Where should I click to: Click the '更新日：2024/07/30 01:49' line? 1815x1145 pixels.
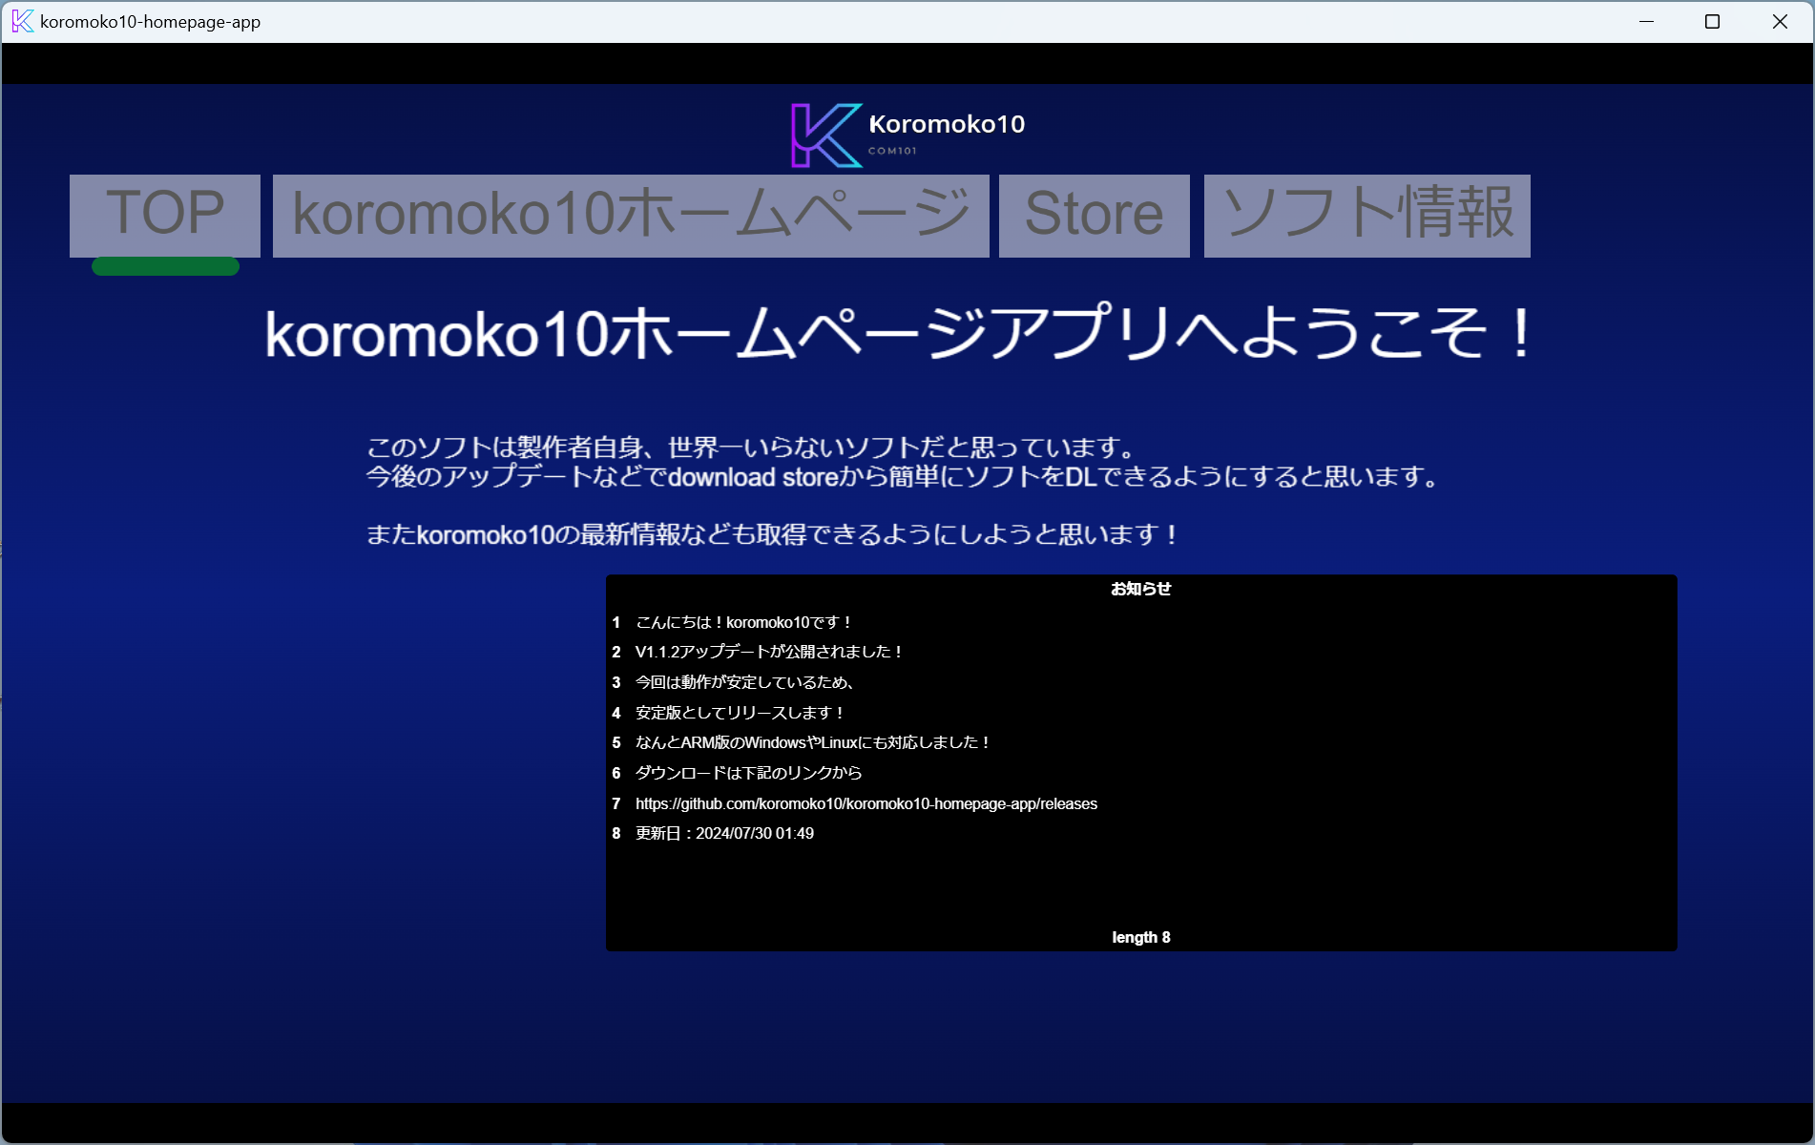pyautogui.click(x=725, y=833)
